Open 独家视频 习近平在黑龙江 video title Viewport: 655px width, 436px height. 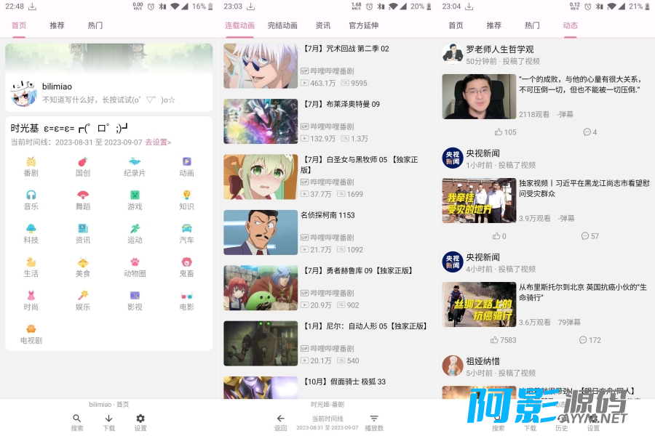point(584,188)
